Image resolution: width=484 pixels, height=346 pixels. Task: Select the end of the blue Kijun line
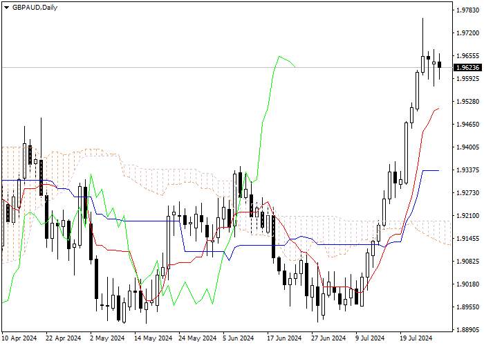click(438, 170)
